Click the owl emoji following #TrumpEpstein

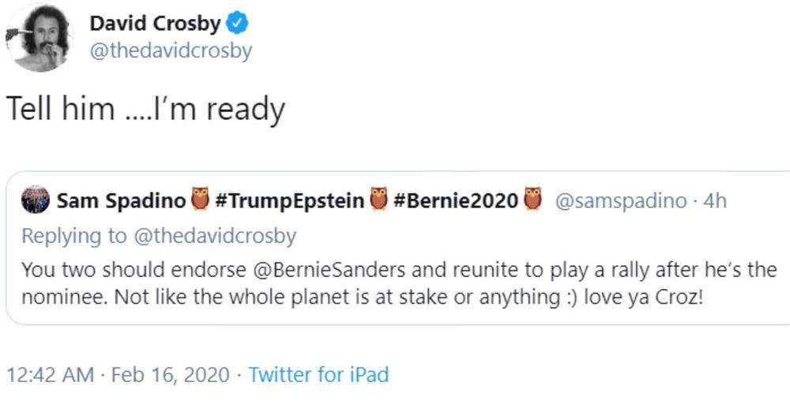point(378,200)
